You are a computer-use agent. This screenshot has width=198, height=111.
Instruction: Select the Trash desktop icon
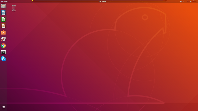[14, 8]
